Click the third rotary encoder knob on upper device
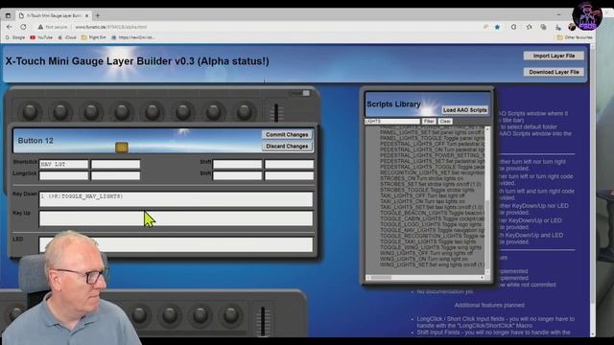 click(x=91, y=112)
